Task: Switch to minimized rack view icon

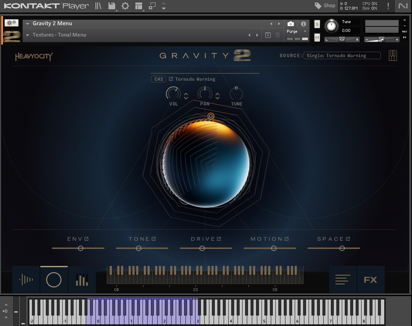Action: (x=152, y=6)
